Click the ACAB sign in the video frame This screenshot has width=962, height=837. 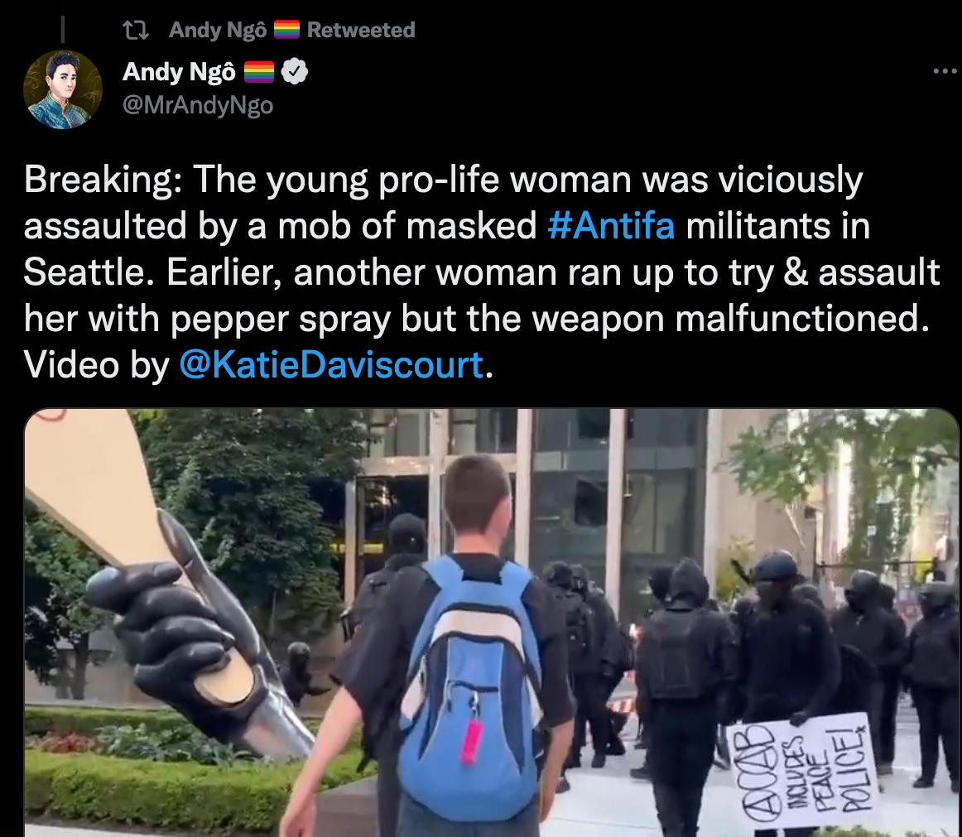(x=802, y=769)
